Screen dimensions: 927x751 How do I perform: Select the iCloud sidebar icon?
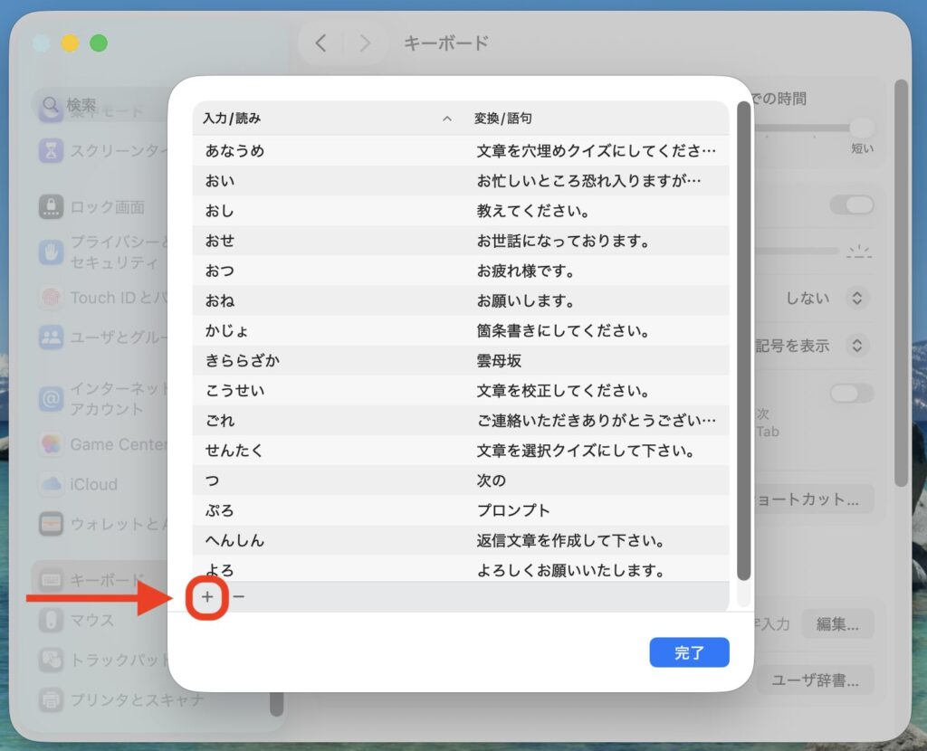coord(51,484)
